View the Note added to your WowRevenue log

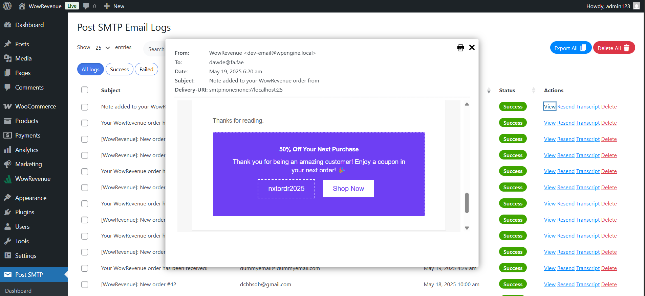[x=550, y=106]
